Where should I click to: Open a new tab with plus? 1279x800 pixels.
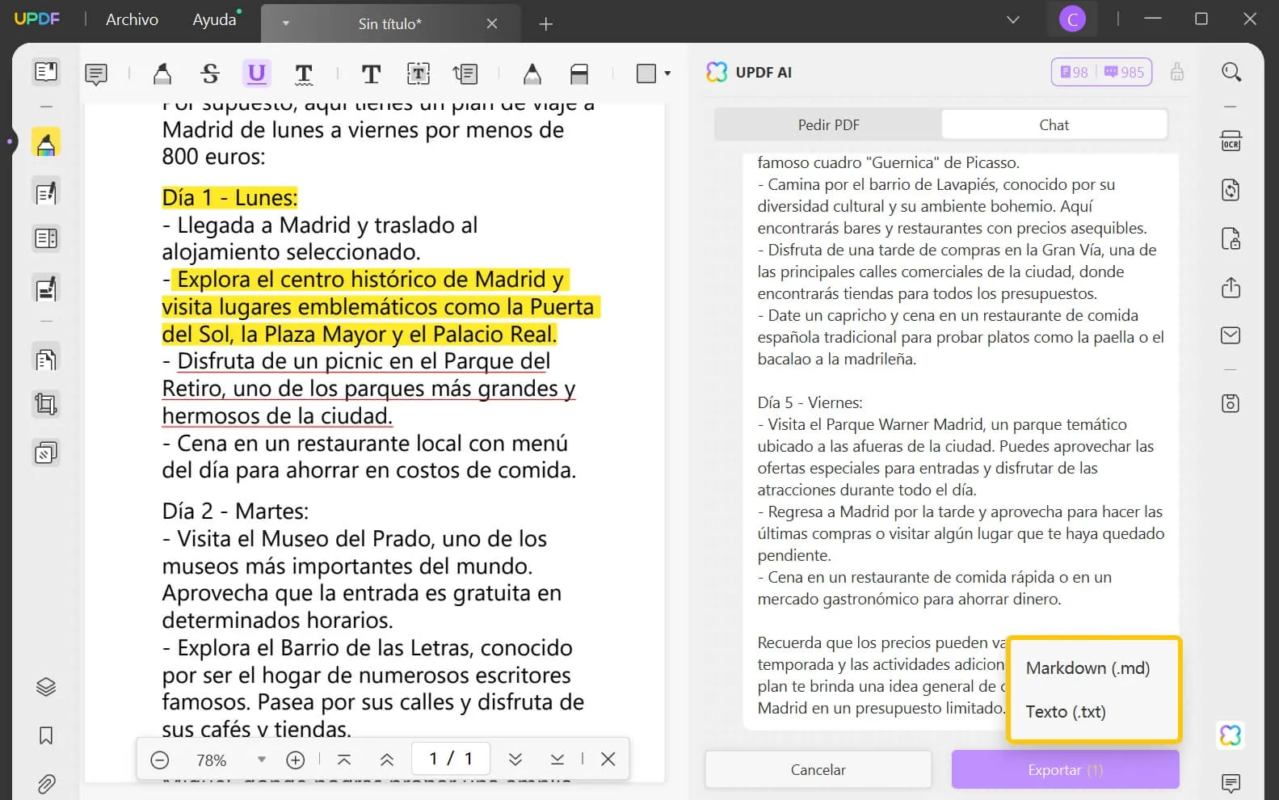point(545,24)
